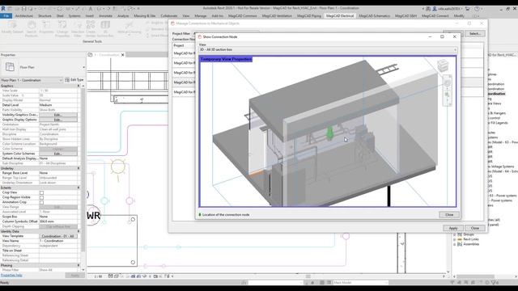Image resolution: width=518 pixels, height=291 pixels.
Task: Open the View dropdown in Show Connection Node
Action: coord(328,49)
